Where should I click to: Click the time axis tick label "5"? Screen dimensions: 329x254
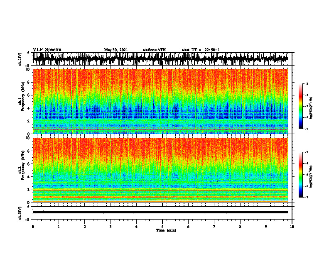(162, 227)
